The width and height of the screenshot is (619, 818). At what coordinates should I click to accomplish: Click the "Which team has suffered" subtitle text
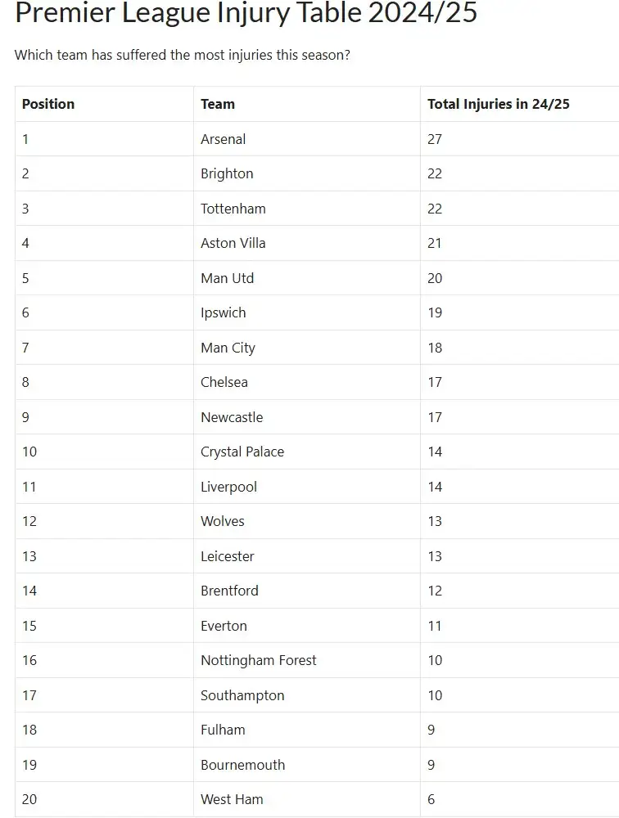point(183,56)
